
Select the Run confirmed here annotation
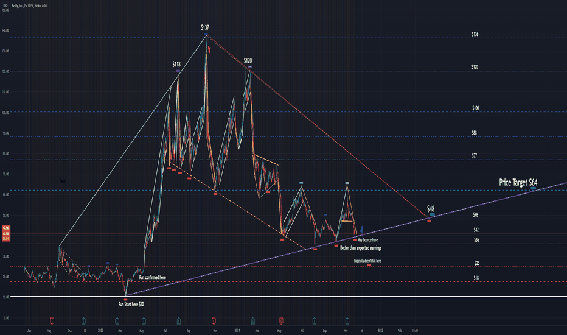click(x=153, y=277)
